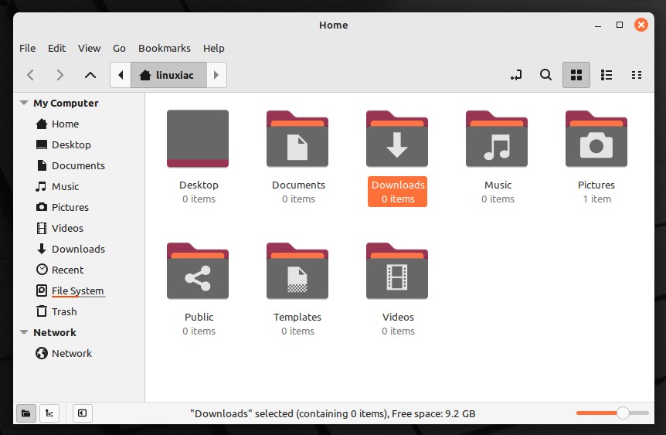666x435 pixels.
Task: Collapse the My Computer section
Action: pos(24,104)
